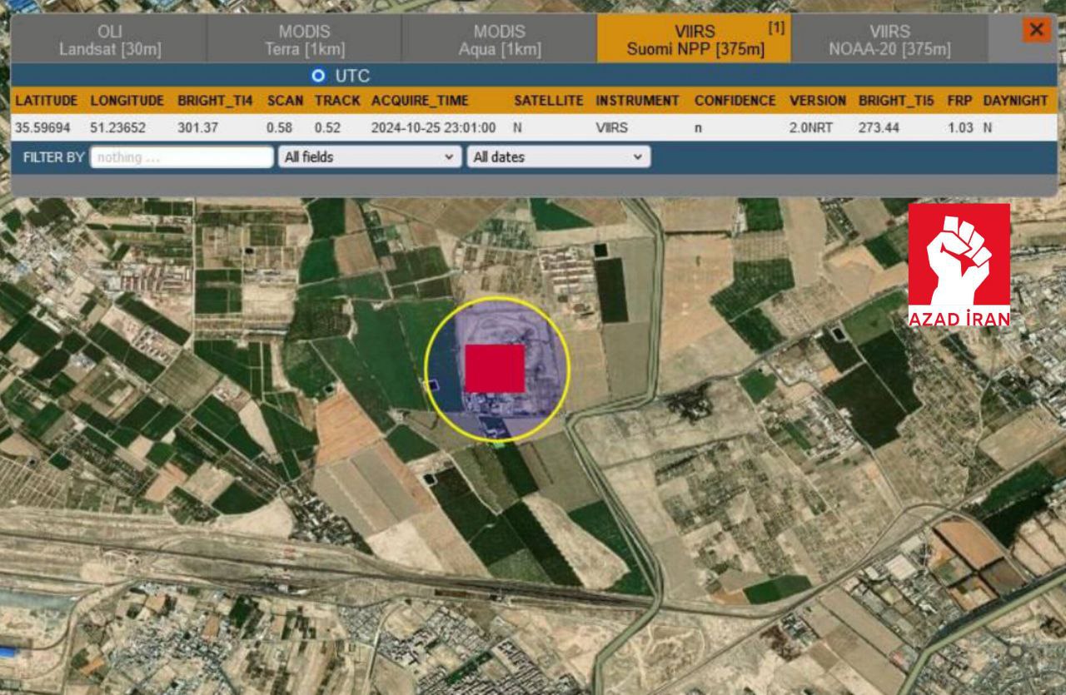Click the CONFIDENCE column header
This screenshot has height=695, width=1066.
pyautogui.click(x=735, y=101)
